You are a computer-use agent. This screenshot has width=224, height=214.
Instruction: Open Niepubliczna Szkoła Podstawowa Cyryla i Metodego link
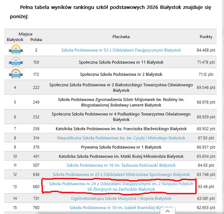(x=121, y=138)
